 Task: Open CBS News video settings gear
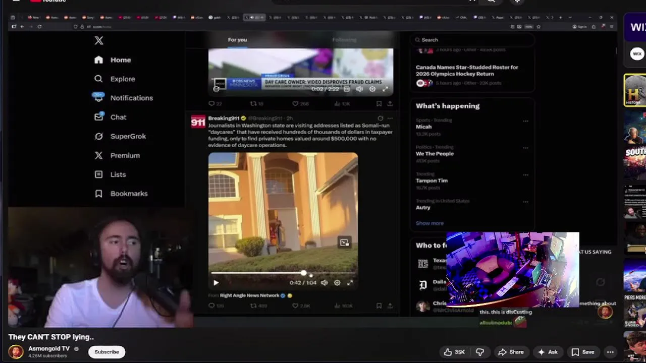click(x=372, y=89)
